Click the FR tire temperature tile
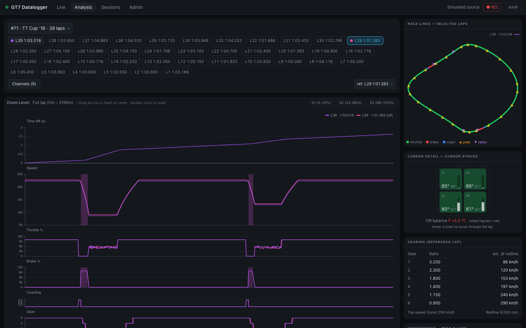This screenshot has width=526, height=328. coord(475,179)
